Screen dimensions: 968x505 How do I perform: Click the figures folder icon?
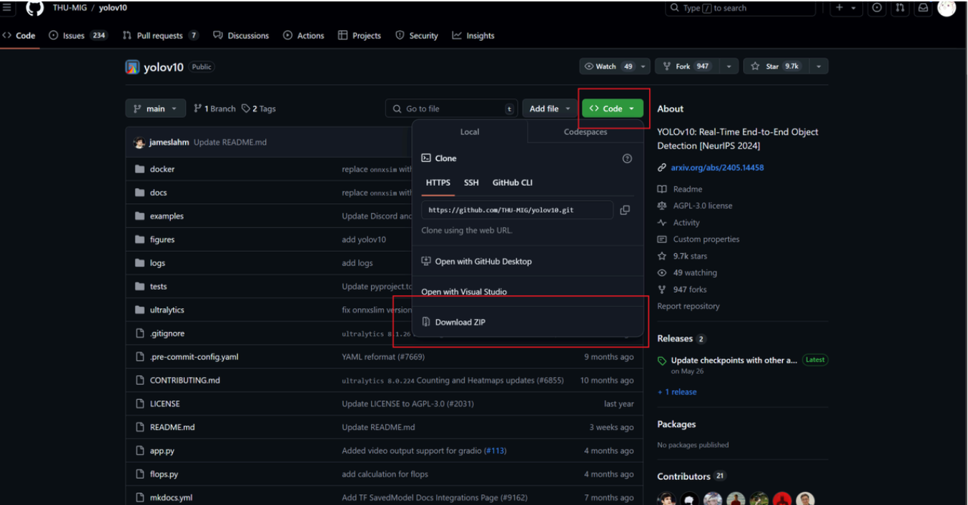(x=139, y=240)
